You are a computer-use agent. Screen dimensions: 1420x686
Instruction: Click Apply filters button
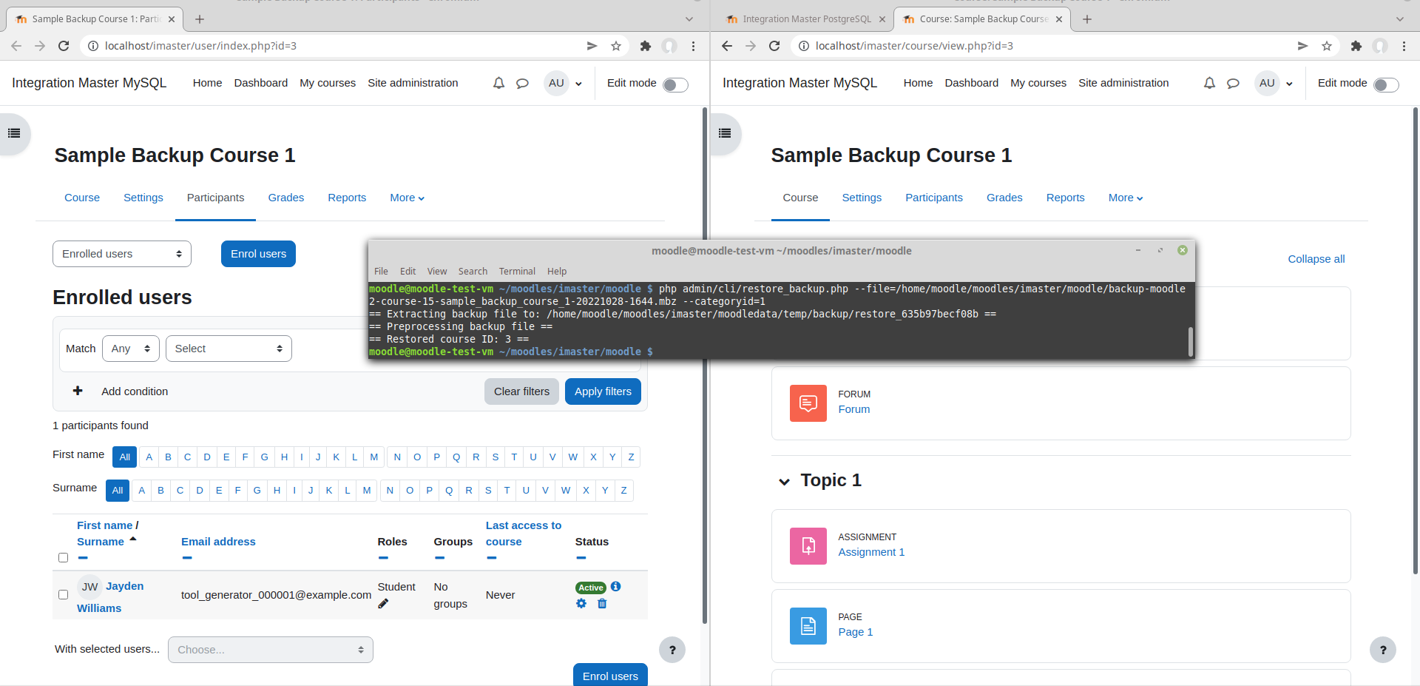coord(603,391)
